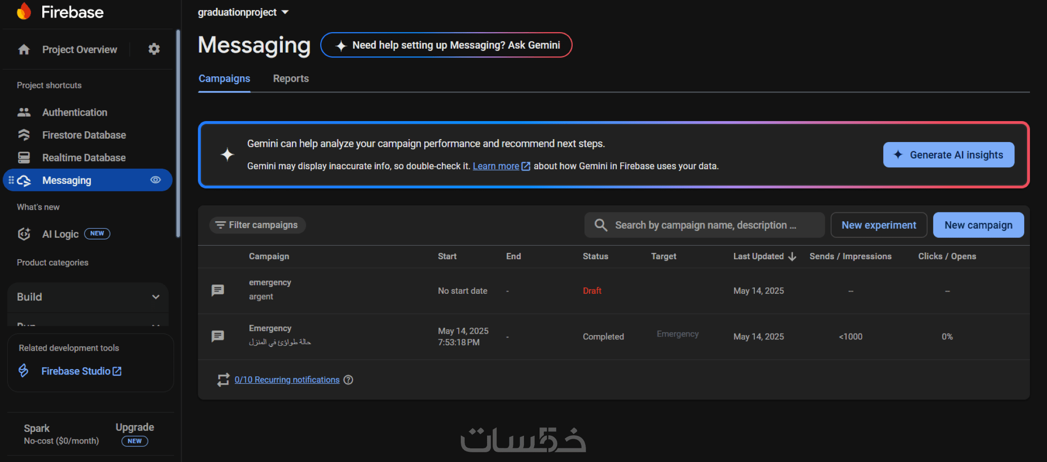Viewport: 1047px width, 462px height.
Task: Click the Status column header
Action: (595, 256)
